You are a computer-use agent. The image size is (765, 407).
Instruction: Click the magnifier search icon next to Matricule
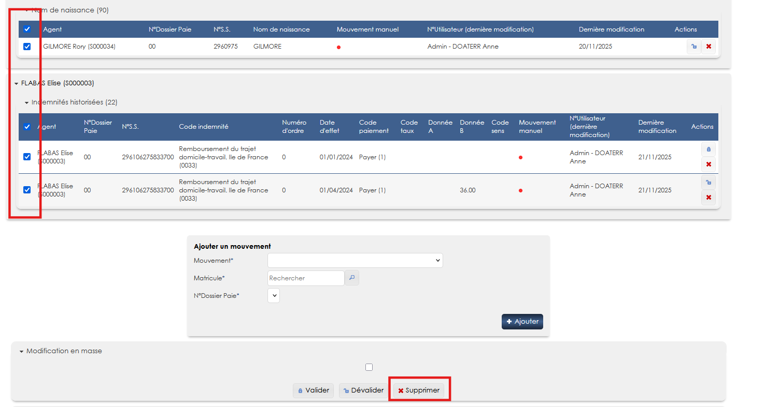click(x=352, y=278)
